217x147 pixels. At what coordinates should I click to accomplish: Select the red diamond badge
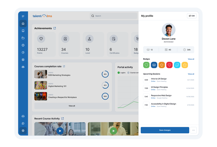169,65
